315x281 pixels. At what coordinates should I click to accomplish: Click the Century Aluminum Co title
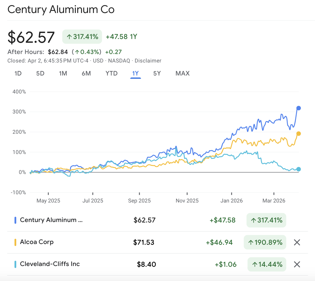61,9
